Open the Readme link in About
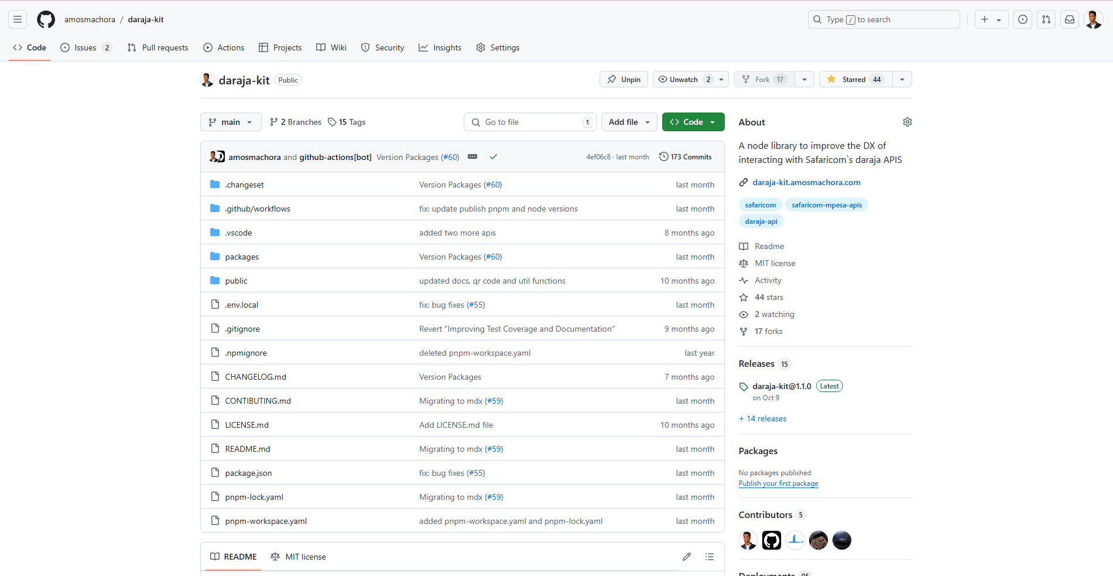1113x576 pixels. pos(769,246)
